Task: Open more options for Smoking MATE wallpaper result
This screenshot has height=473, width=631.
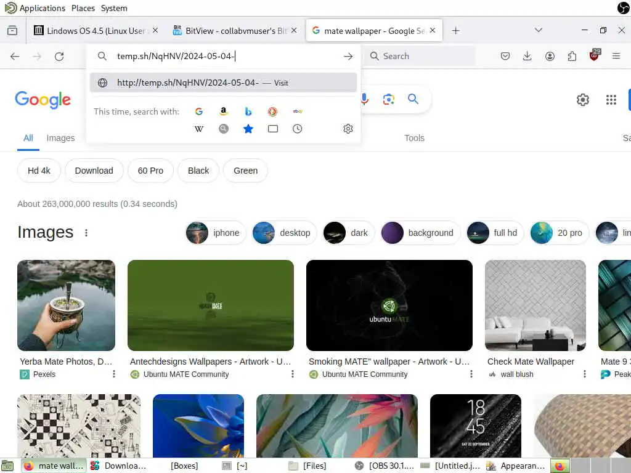Action: pyautogui.click(x=471, y=374)
